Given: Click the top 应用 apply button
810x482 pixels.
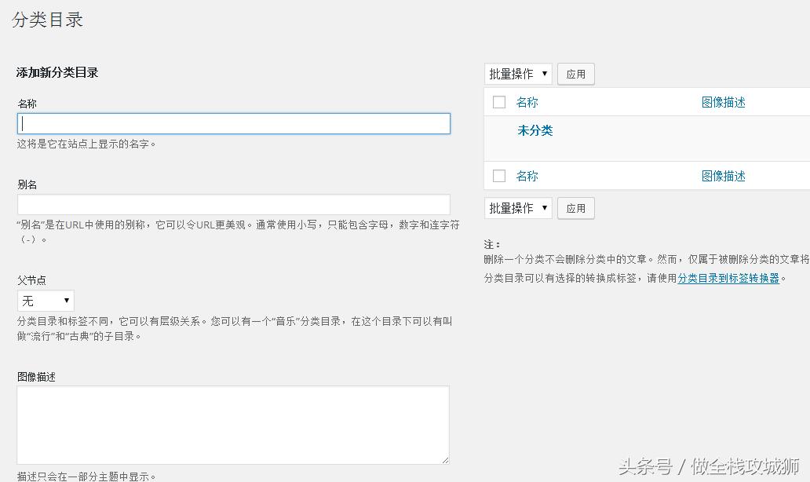Looking at the screenshot, I should click(x=575, y=73).
